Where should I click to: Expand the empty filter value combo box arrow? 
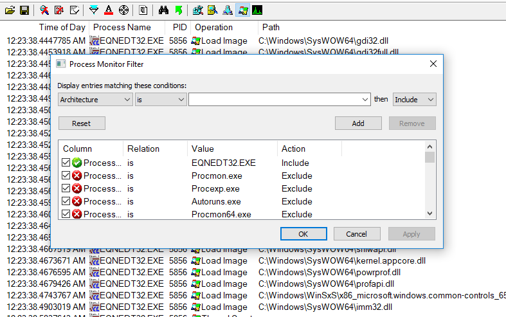click(365, 100)
